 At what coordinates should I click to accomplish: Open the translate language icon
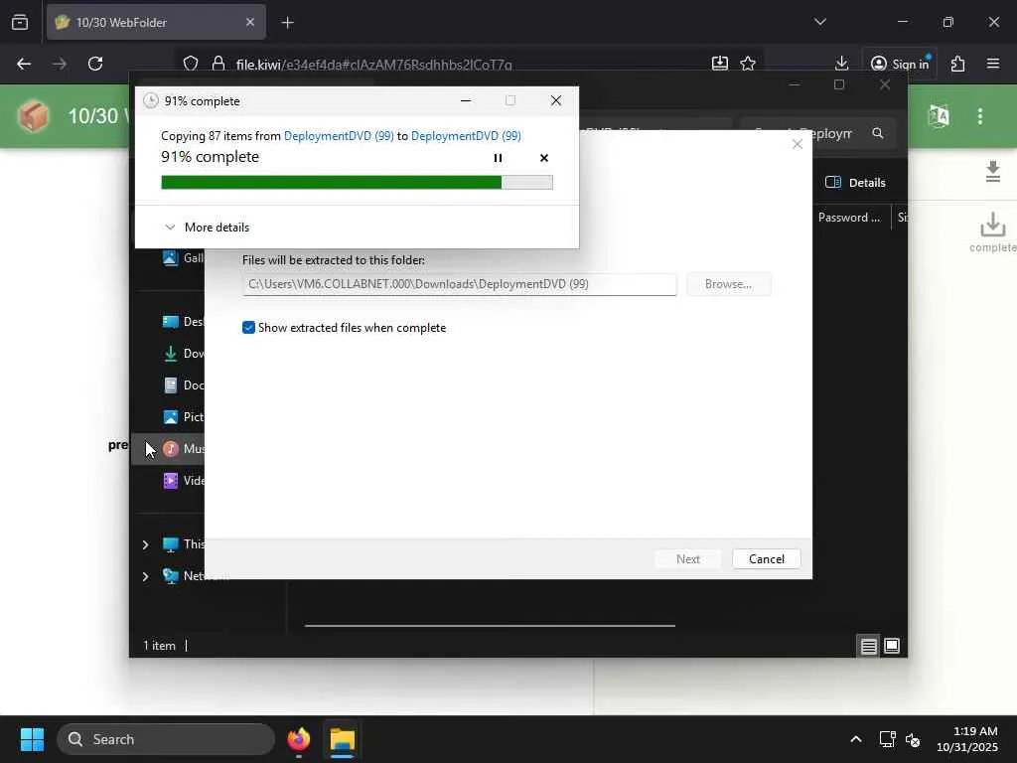939,116
